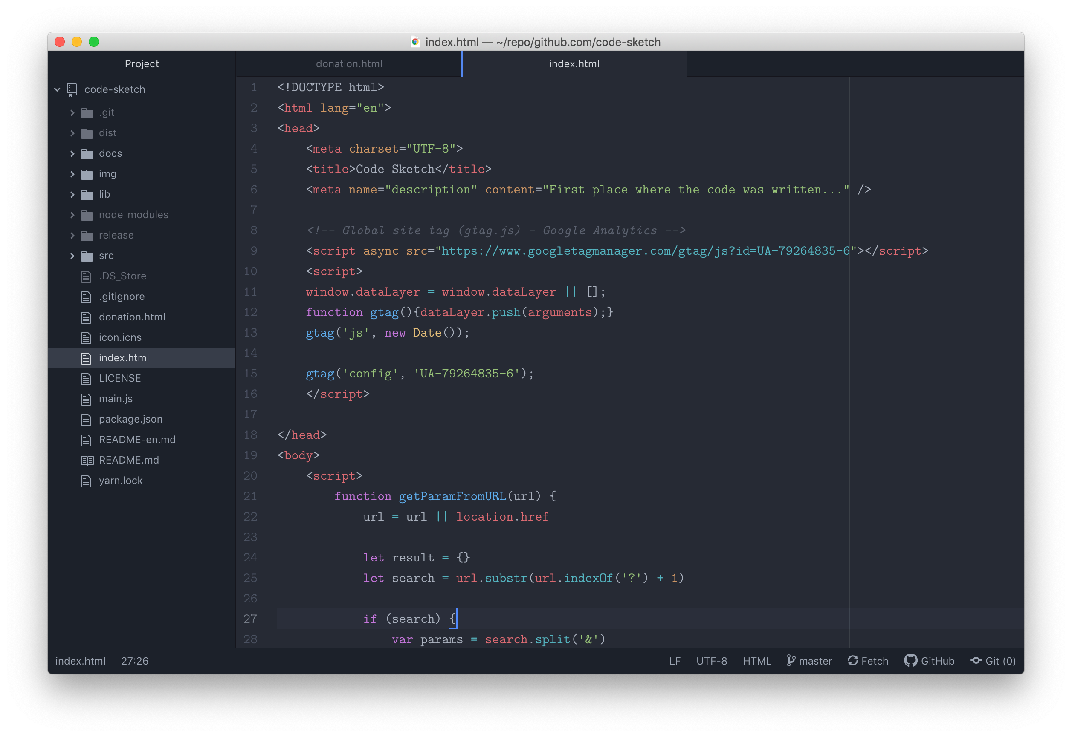1072x737 pixels.
Task: Click the 27:26 cursor position indicator
Action: (x=135, y=661)
